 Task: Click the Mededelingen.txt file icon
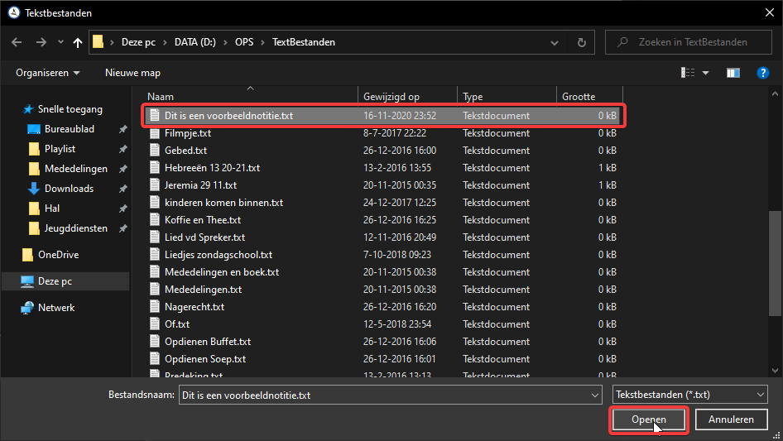(155, 290)
